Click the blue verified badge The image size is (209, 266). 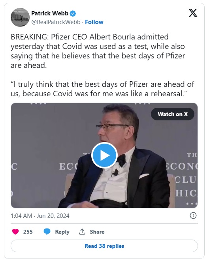coord(73,13)
